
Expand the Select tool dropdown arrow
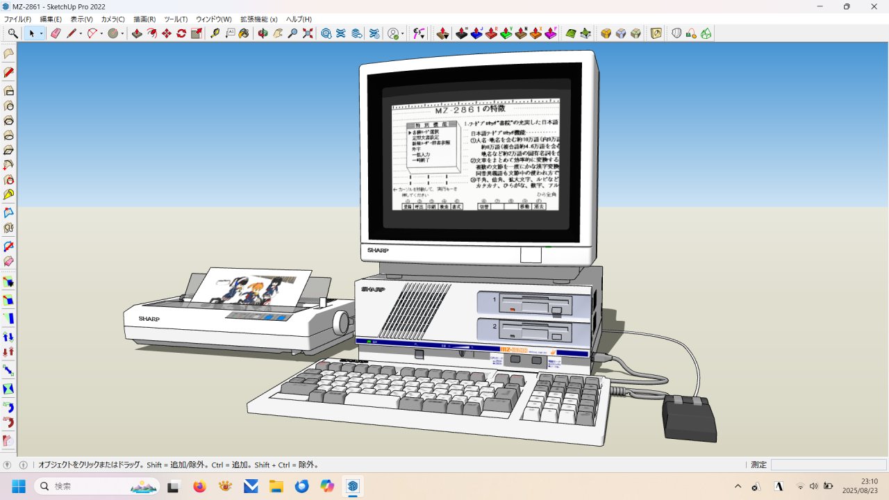click(x=42, y=33)
